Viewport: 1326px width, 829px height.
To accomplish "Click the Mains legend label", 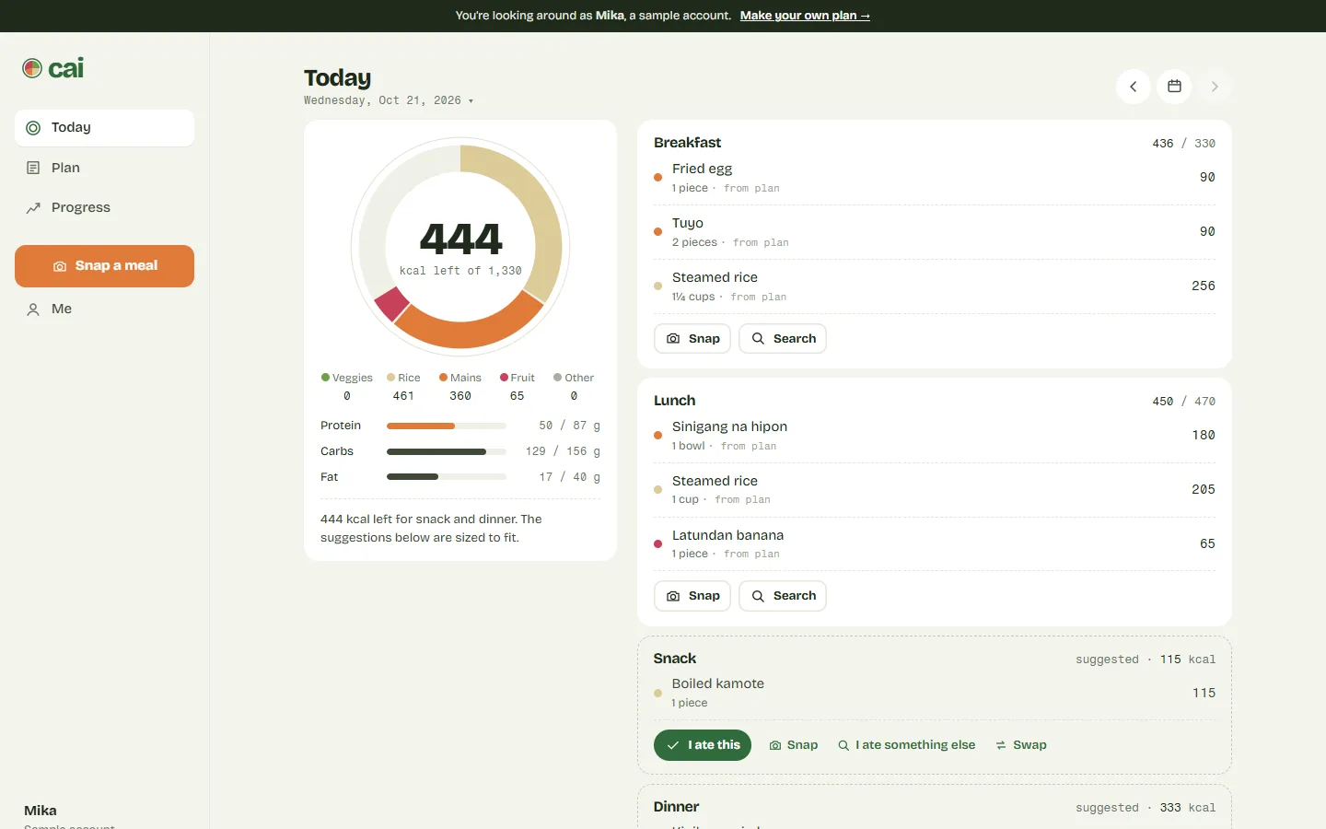I will (466, 378).
